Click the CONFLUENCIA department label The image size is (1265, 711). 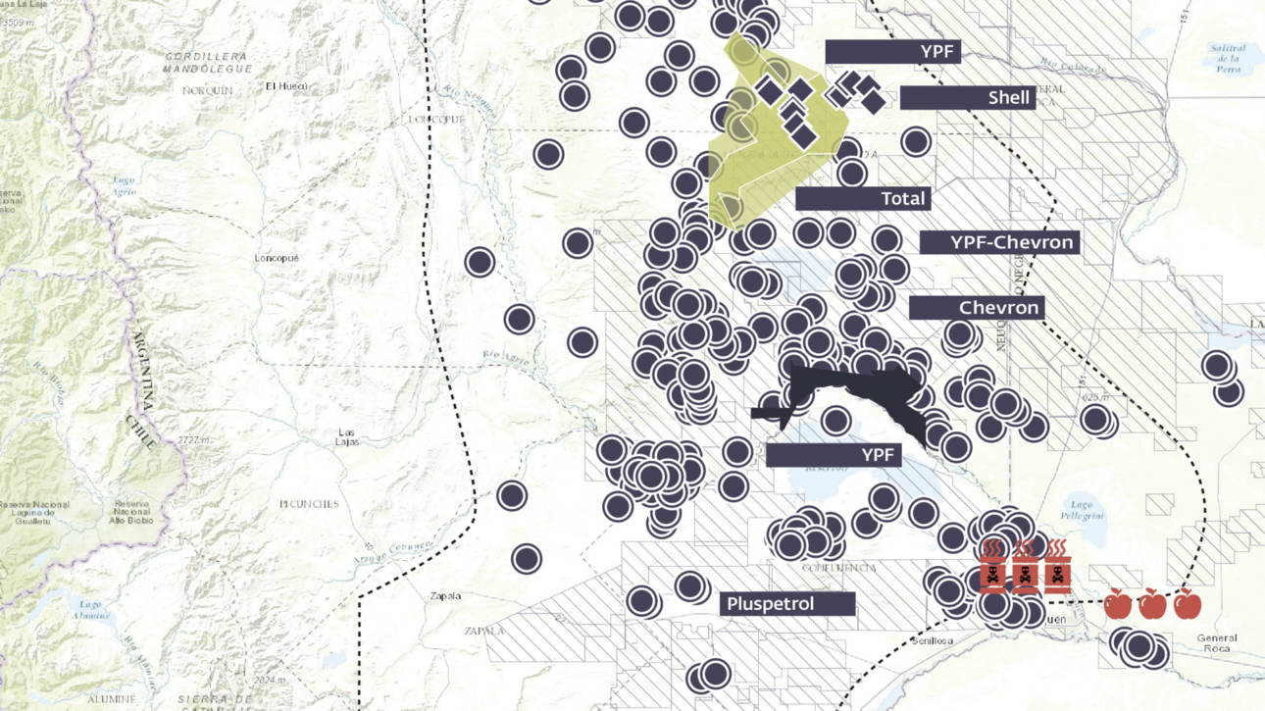[x=837, y=568]
